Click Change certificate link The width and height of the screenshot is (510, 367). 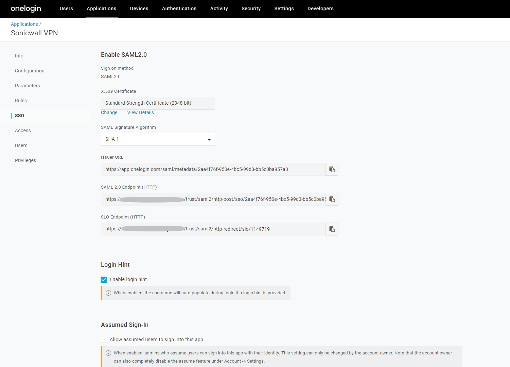pos(109,112)
